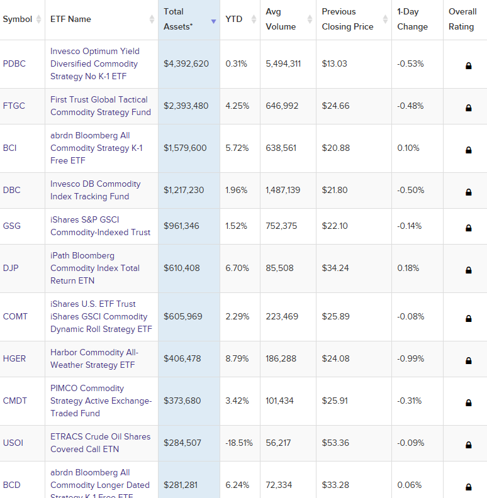Open iShares GSCI Commodity Dynamic Roll link
This screenshot has width=487, height=498.
pos(101,316)
